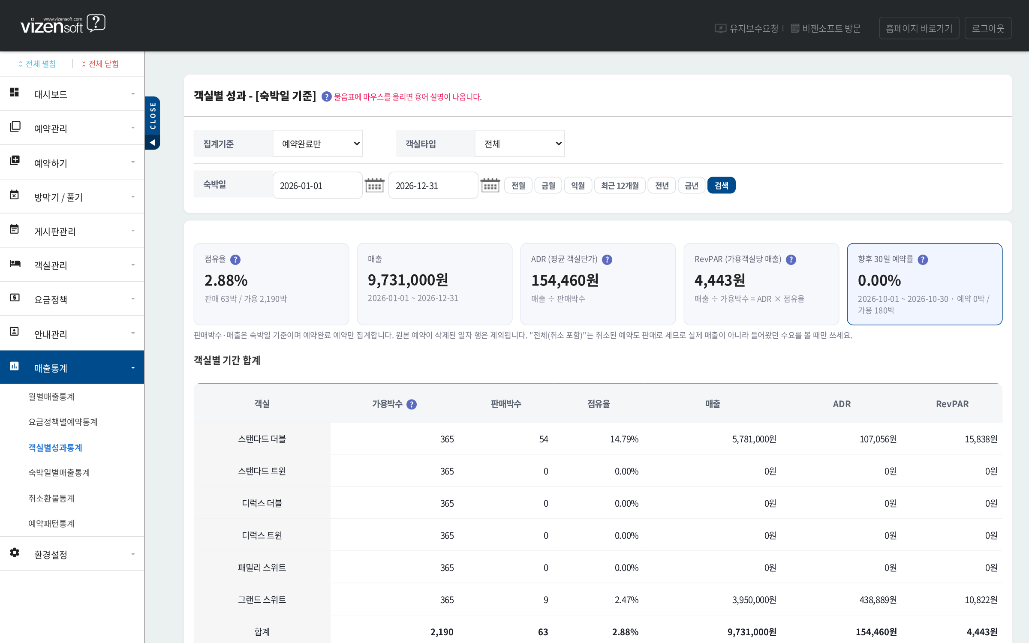1029x643 pixels.
Task: Click the end date field 2026-12-31
Action: click(433, 185)
